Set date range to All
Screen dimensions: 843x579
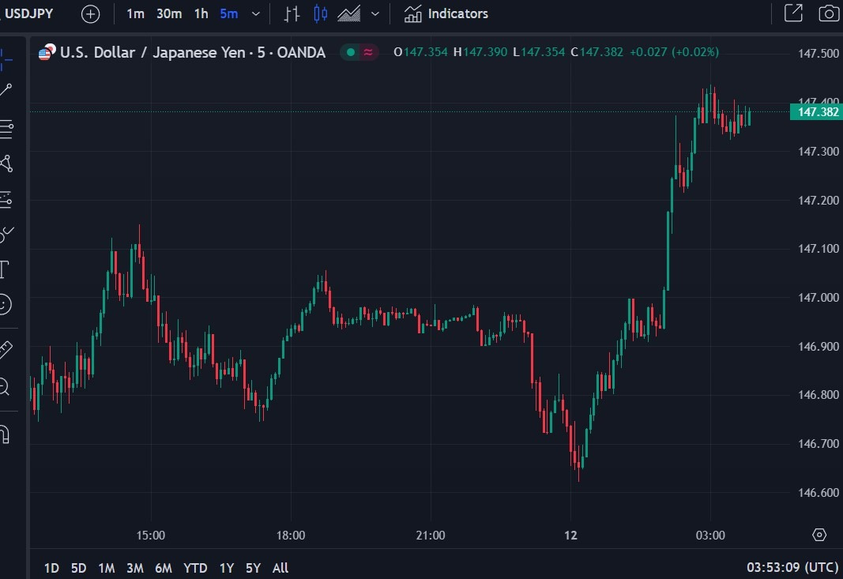click(x=280, y=568)
